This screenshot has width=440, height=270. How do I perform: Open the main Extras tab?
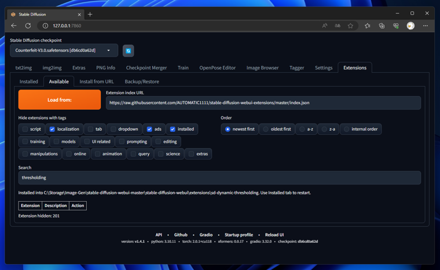pyautogui.click(x=79, y=68)
